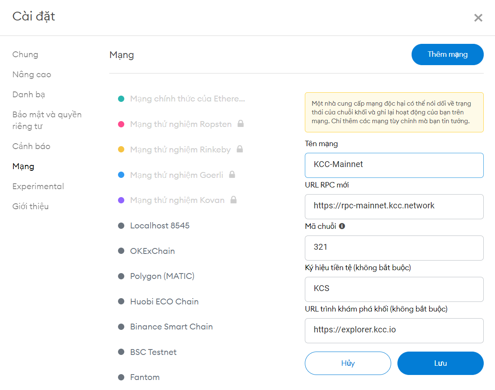The width and height of the screenshot is (495, 390).
Task: Open the Cảnh báo settings section
Action: (x=31, y=146)
